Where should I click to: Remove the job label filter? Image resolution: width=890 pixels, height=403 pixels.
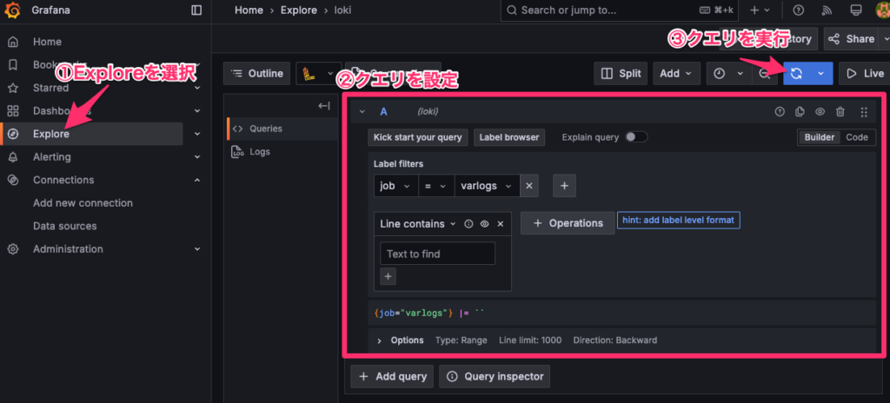click(x=529, y=186)
